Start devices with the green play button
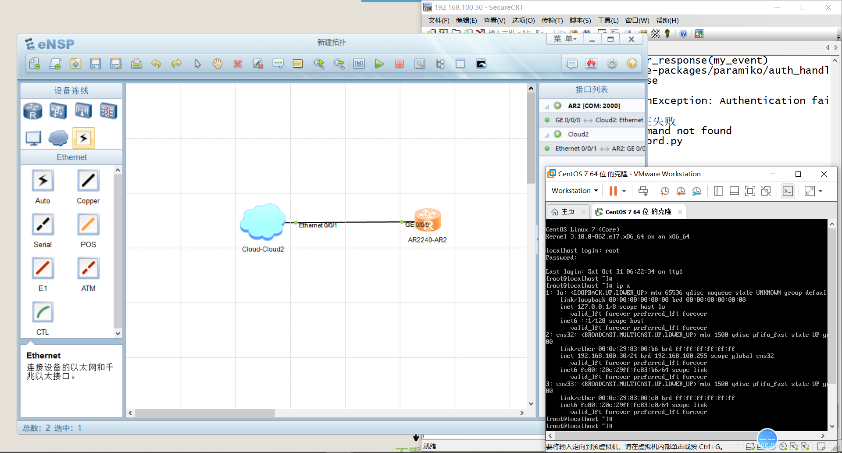Screen dimensions: 842x453 [x=379, y=64]
